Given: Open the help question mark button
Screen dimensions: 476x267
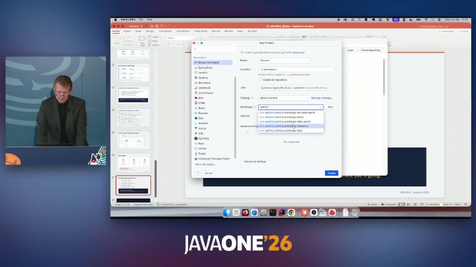Looking at the screenshot, I should [198, 173].
